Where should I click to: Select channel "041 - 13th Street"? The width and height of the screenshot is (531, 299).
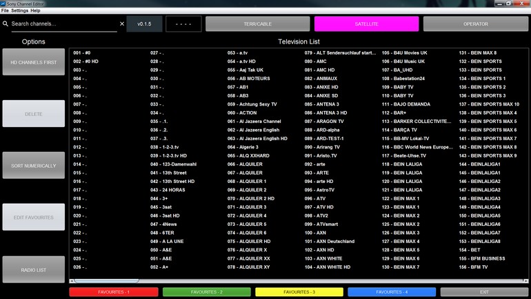(168, 173)
